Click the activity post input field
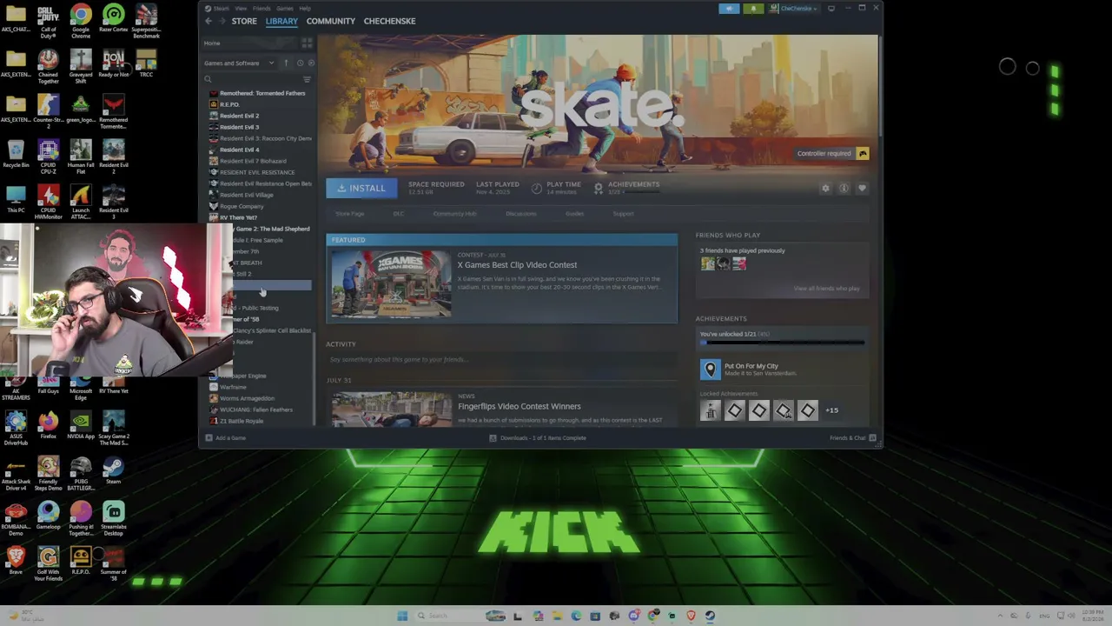 (501, 359)
